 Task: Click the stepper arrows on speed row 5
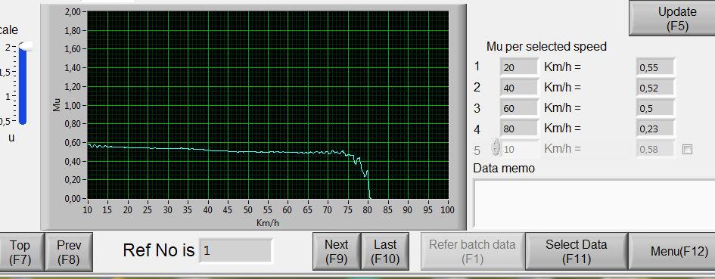[496, 147]
